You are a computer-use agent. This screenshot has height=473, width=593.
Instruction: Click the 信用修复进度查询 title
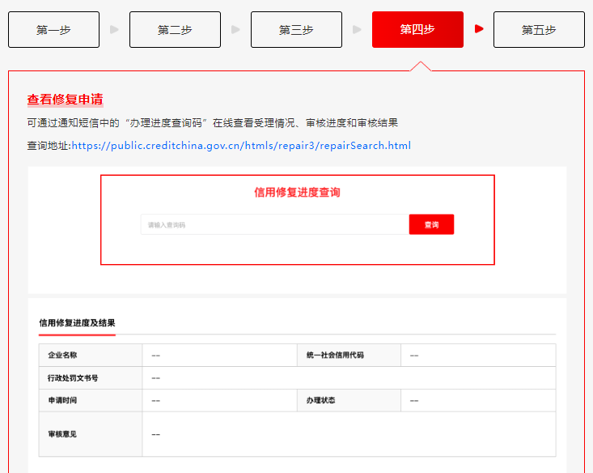pyautogui.click(x=297, y=193)
